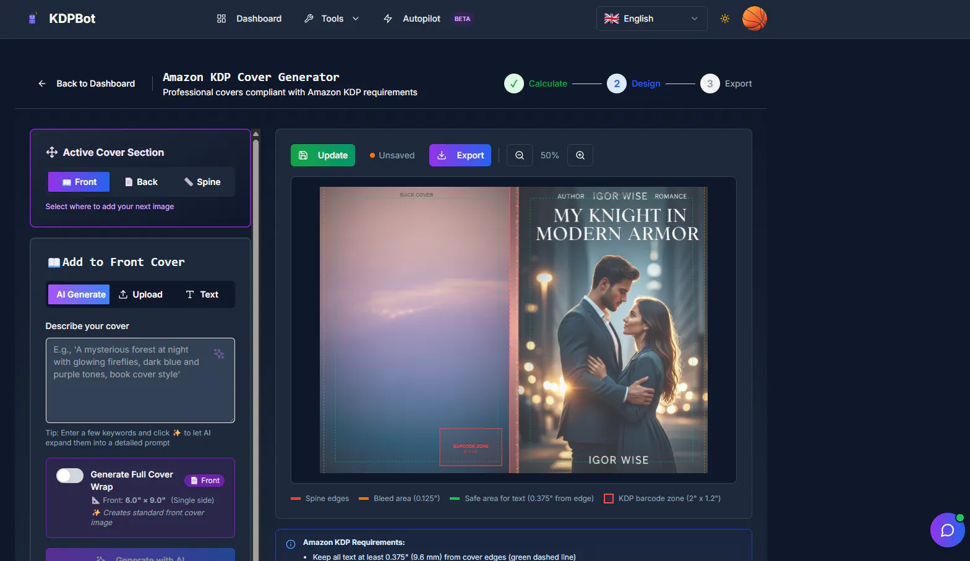Click the purple Export button
Image resolution: width=970 pixels, height=561 pixels.
(x=460, y=155)
